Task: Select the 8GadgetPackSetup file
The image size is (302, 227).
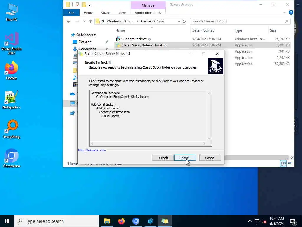Action: 136,39
